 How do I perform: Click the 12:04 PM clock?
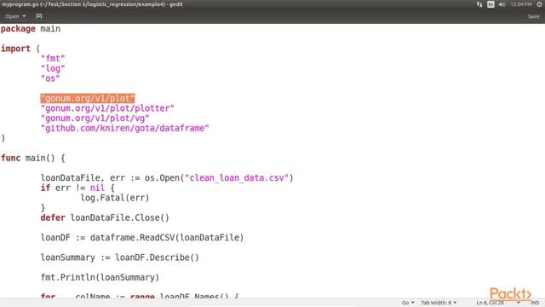pyautogui.click(x=521, y=4)
